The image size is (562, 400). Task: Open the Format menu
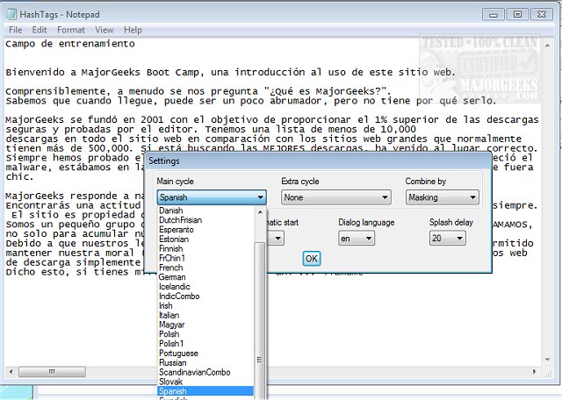coord(71,30)
